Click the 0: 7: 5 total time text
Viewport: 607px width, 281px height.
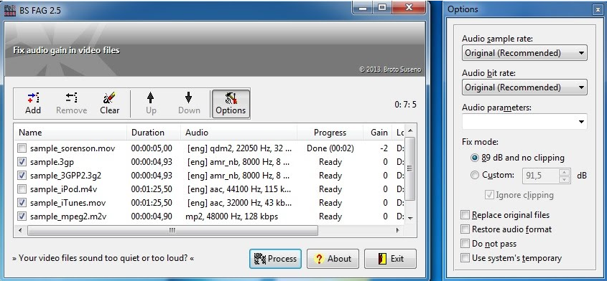point(406,105)
